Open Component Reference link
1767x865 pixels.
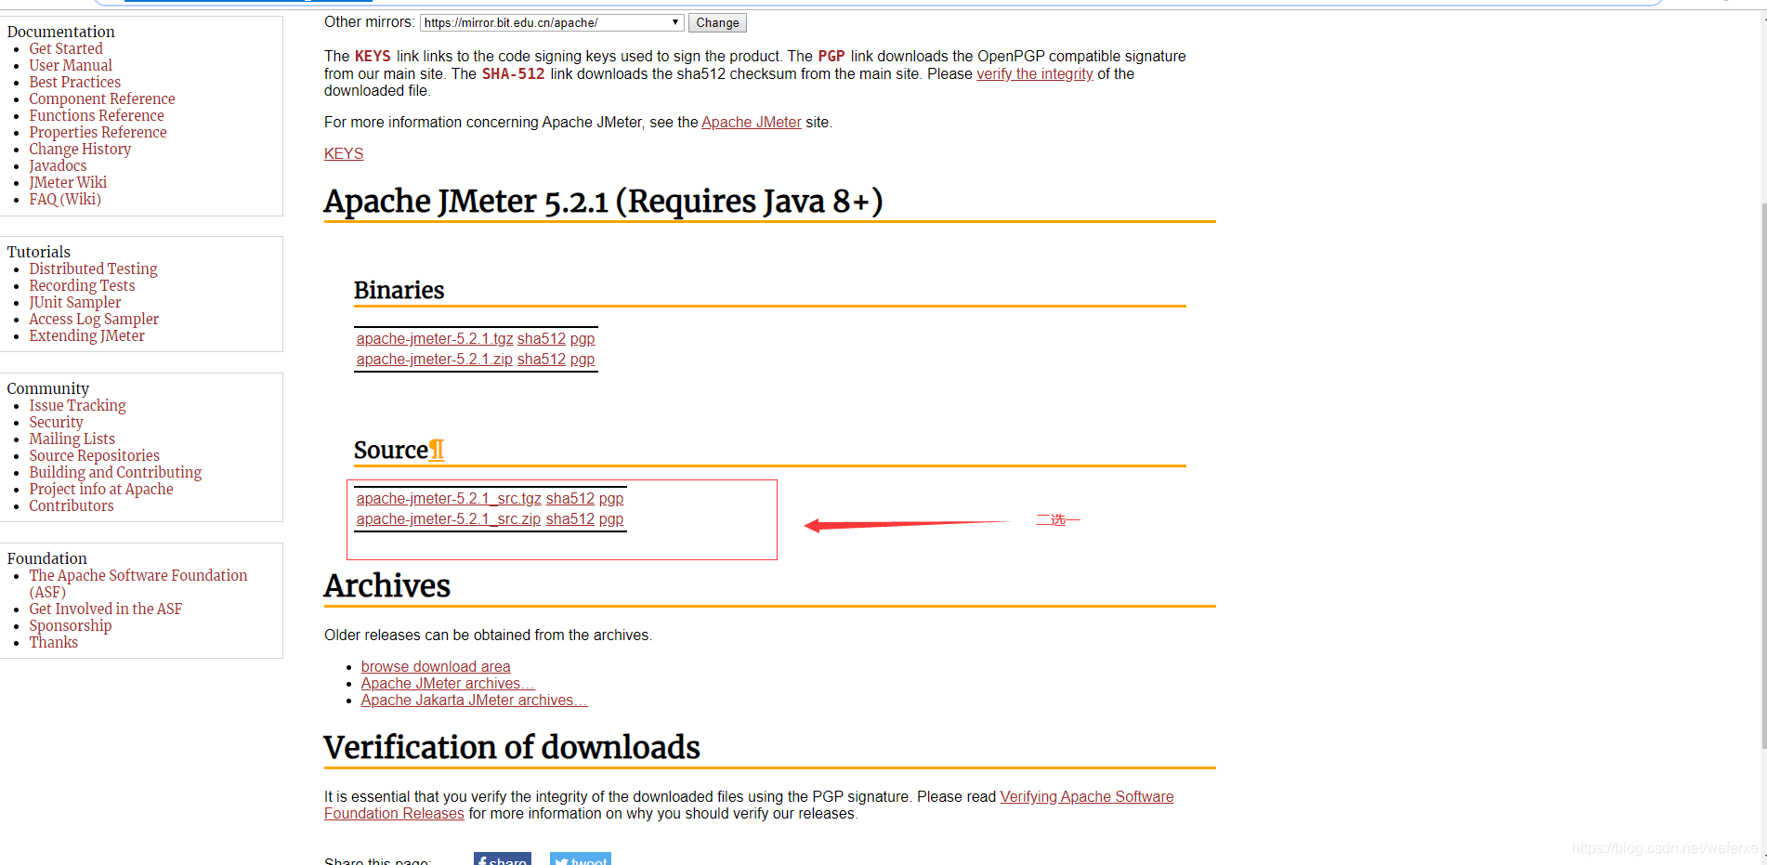[x=102, y=98]
